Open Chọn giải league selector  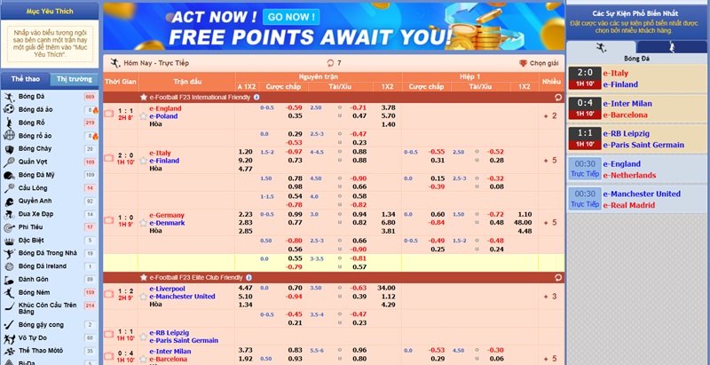click(539, 63)
